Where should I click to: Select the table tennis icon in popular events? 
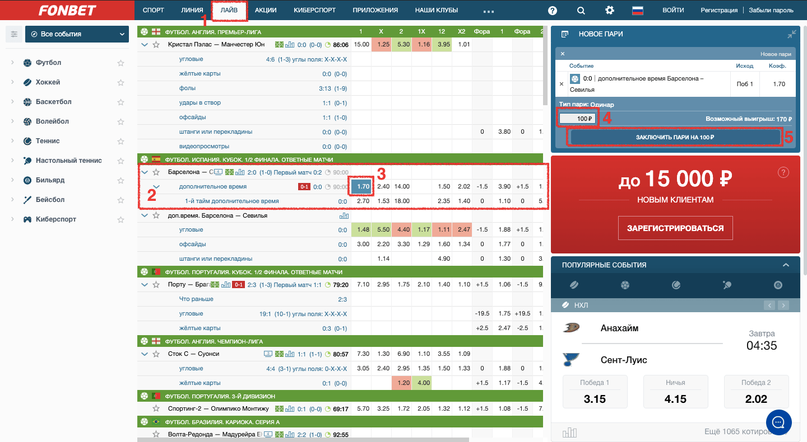pyautogui.click(x=727, y=285)
